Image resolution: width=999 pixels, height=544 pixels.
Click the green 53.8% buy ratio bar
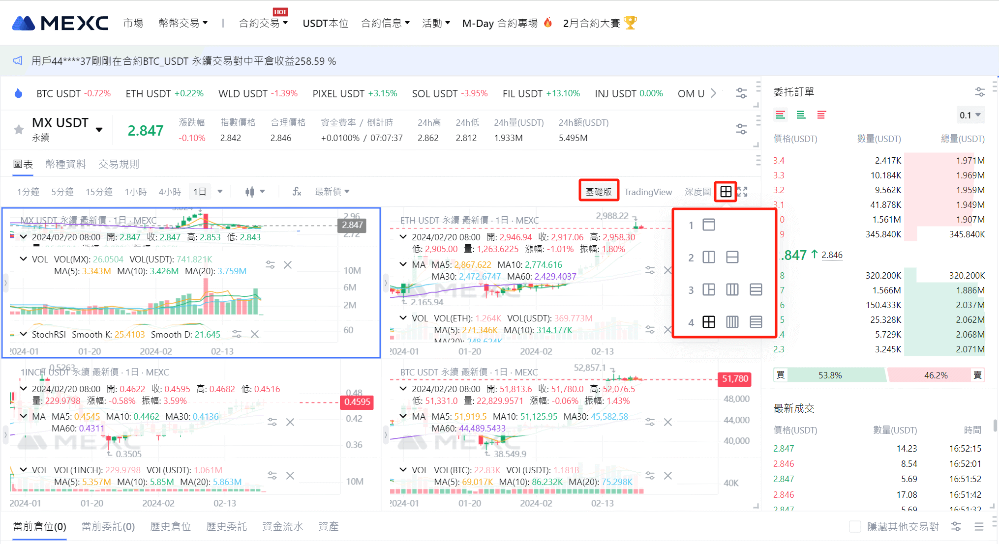pyautogui.click(x=830, y=375)
